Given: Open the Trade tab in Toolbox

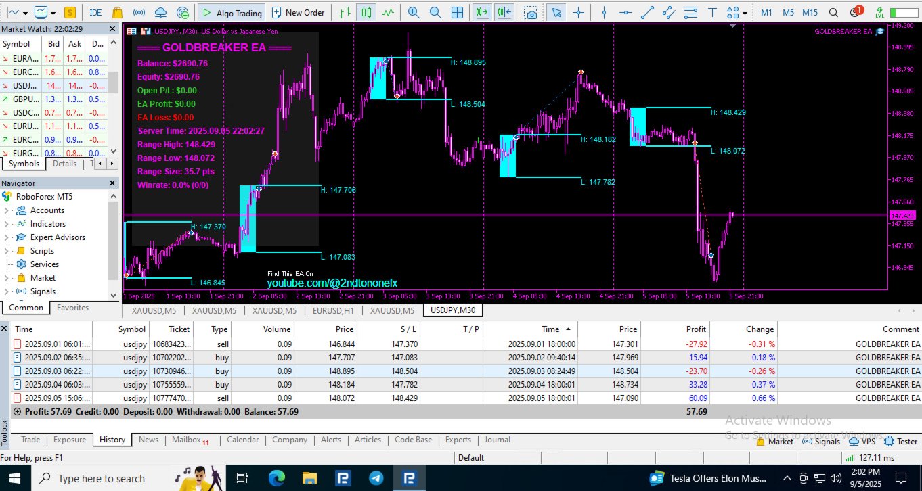Looking at the screenshot, I should [30, 440].
